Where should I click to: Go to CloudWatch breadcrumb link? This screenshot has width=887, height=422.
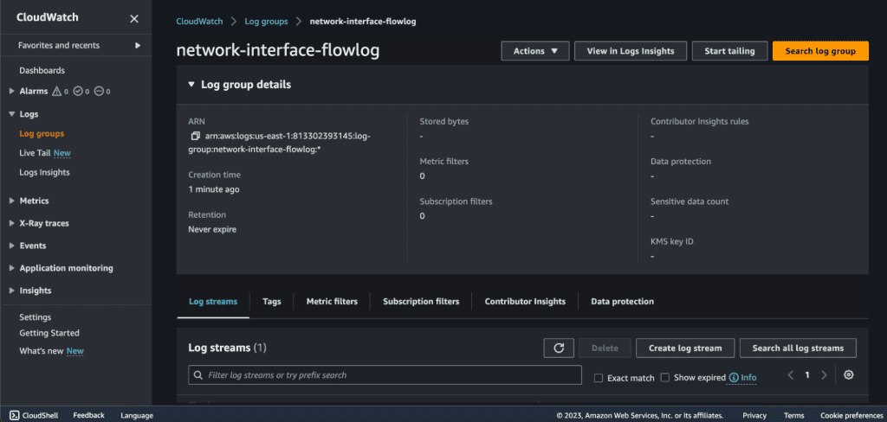[x=198, y=21]
